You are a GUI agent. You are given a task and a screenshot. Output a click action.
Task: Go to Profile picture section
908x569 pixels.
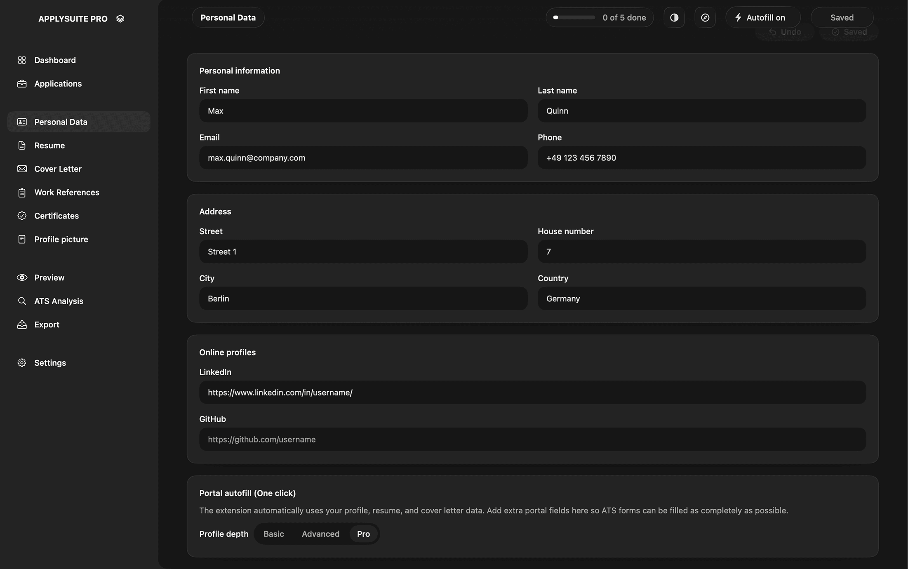(61, 240)
